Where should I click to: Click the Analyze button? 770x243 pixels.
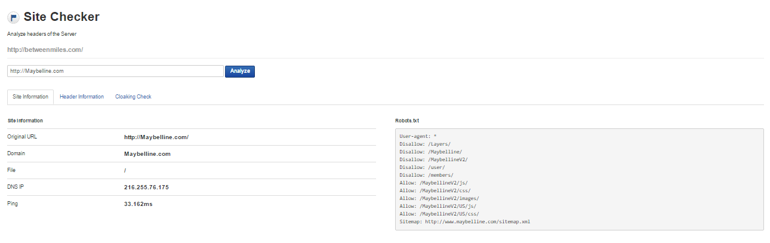point(240,71)
